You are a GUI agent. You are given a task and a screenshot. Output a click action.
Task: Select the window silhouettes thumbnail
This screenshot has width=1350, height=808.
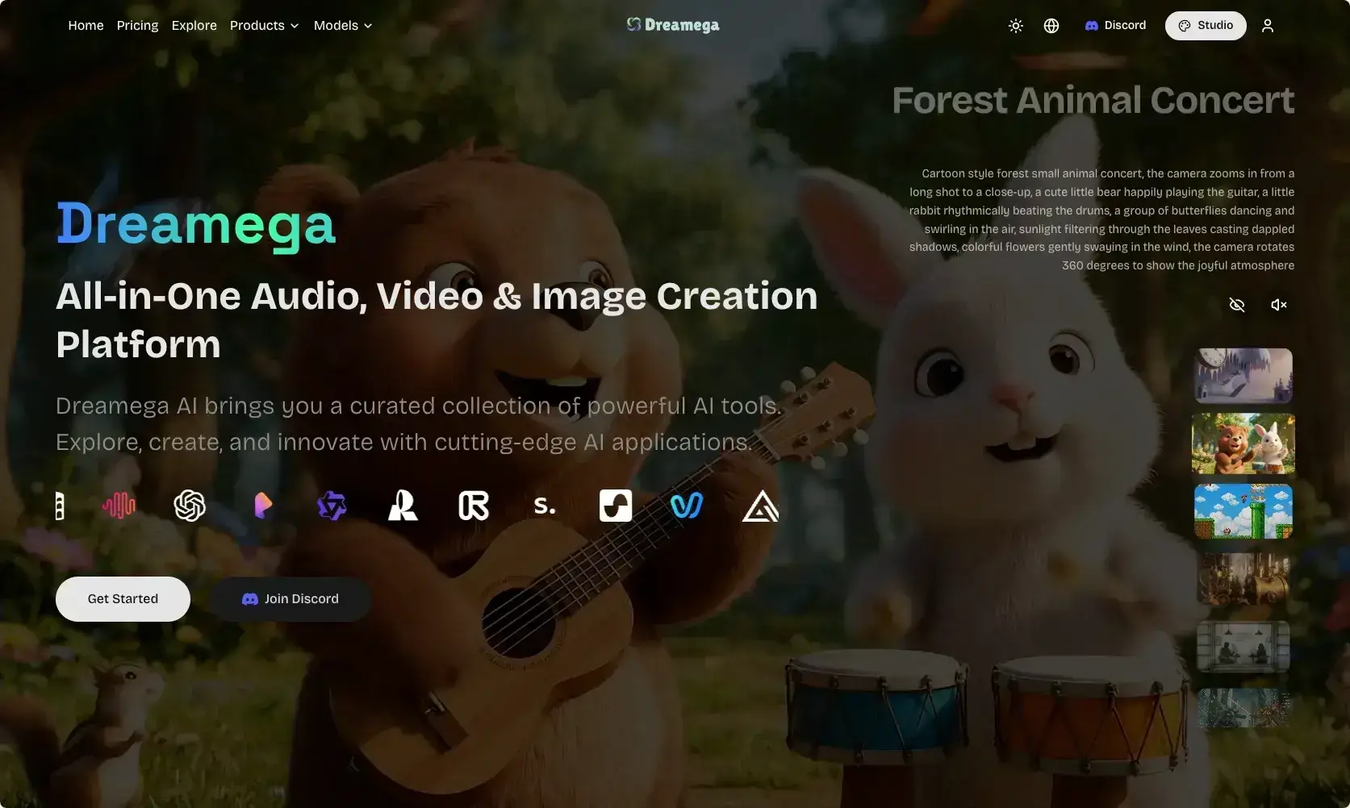[x=1243, y=647]
